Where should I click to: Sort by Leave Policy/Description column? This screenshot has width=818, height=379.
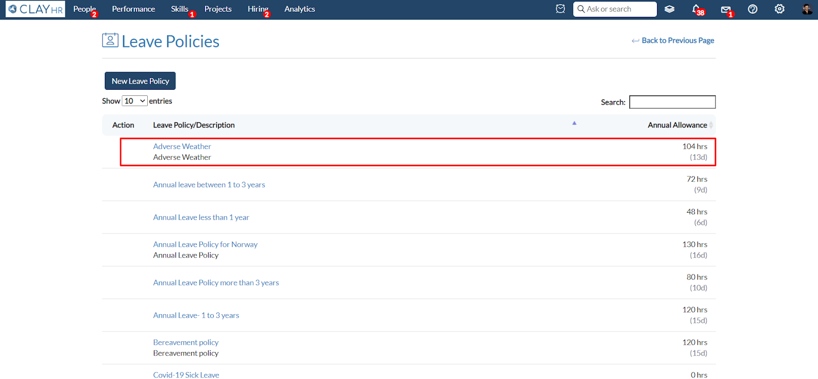pos(194,125)
